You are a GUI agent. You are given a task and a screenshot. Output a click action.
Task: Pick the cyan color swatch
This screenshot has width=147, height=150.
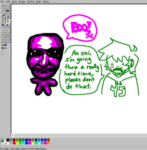(23, 143)
